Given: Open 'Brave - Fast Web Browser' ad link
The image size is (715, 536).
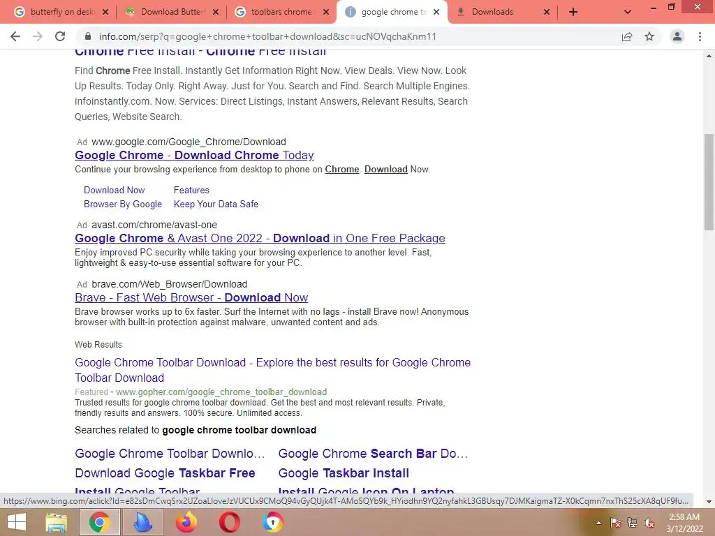Looking at the screenshot, I should point(191,297).
